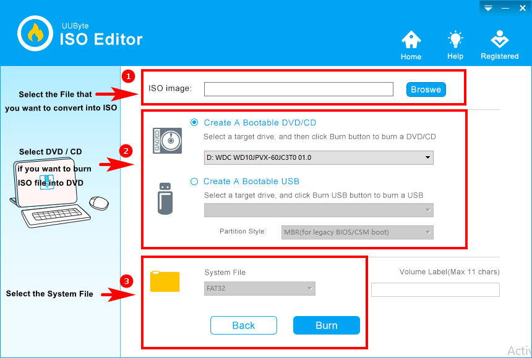Viewport: 532px width, 358px height.
Task: Click the ISO image path field
Action: click(x=299, y=89)
